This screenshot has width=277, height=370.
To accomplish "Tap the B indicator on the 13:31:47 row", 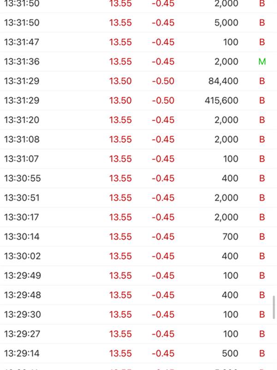I will tap(262, 42).
